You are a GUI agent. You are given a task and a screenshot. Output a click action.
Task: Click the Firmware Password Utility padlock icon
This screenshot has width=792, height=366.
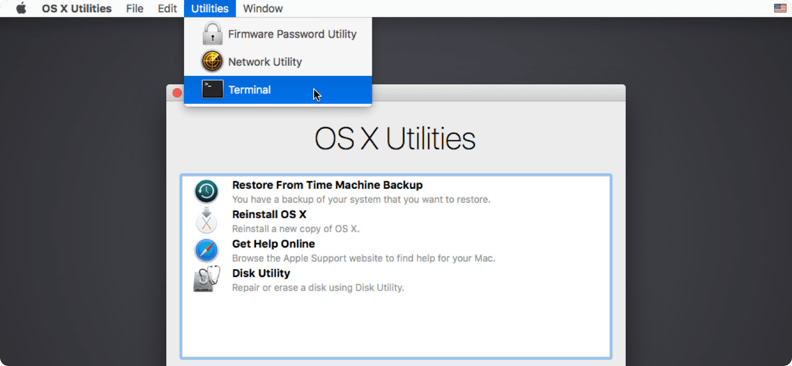point(213,33)
